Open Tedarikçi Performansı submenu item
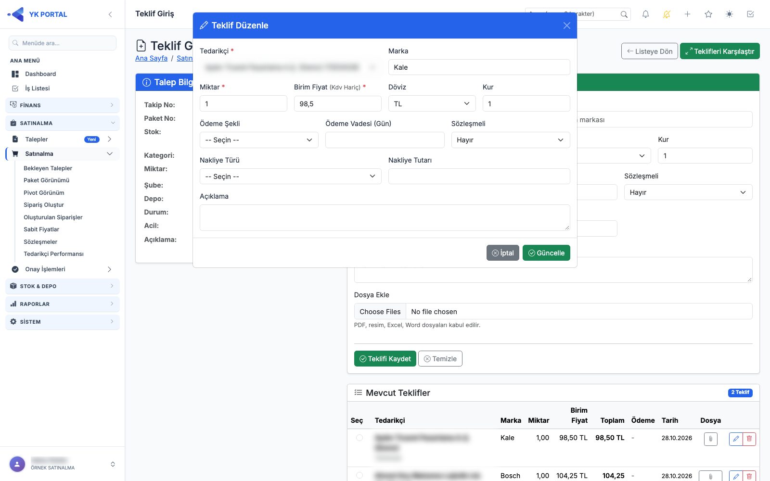Image resolution: width=770 pixels, height=481 pixels. [x=53, y=254]
